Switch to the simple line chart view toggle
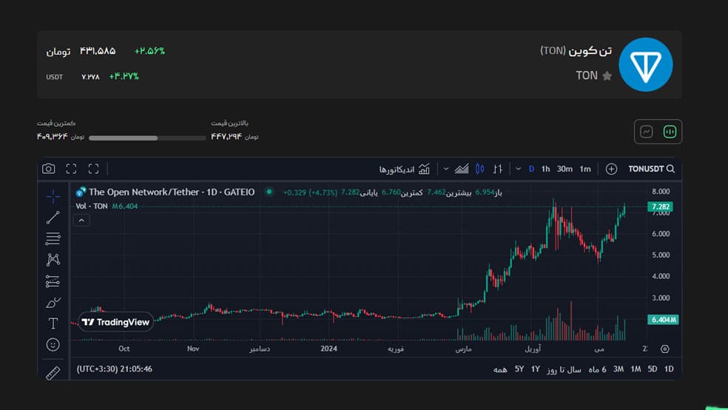728x410 pixels. 647,132
